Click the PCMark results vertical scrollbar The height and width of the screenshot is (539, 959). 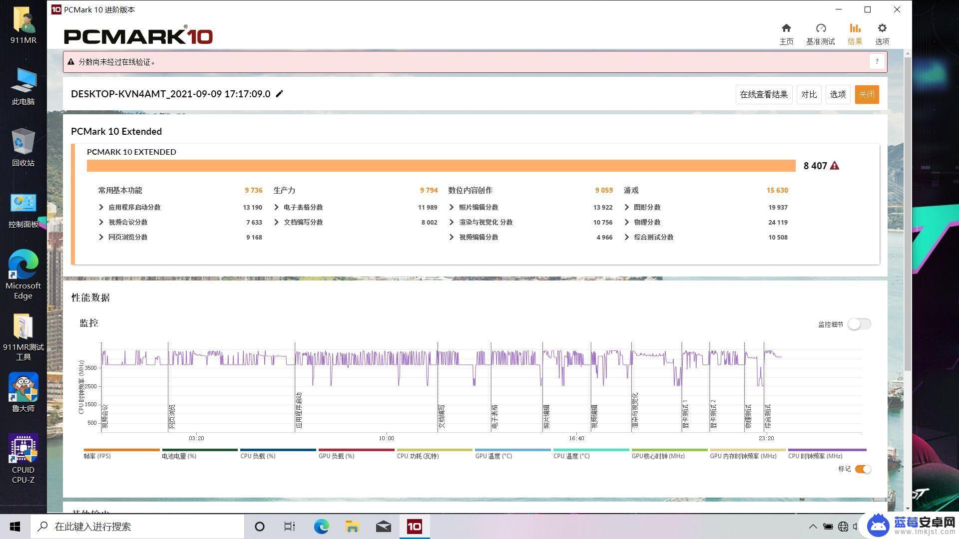[x=908, y=214]
